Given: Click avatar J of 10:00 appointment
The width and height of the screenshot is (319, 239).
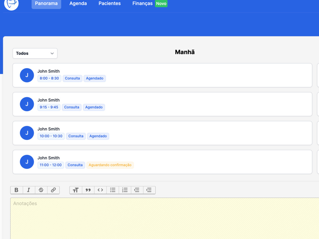Looking at the screenshot, I should tap(27, 133).
